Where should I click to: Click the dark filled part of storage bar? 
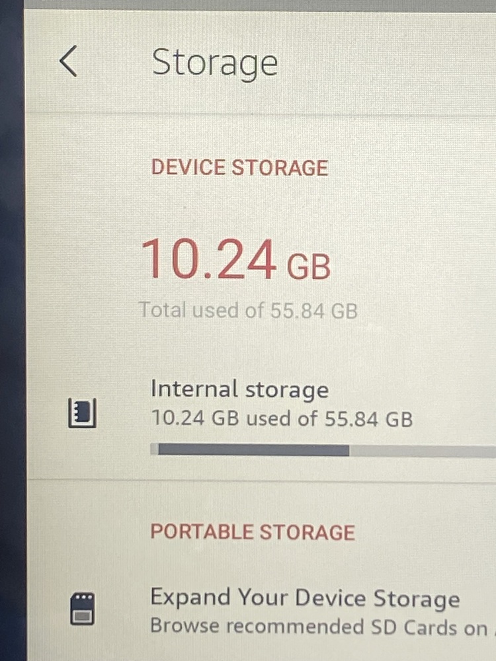254,449
